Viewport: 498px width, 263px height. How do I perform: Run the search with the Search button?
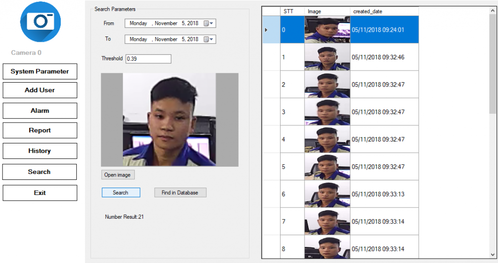tap(121, 193)
